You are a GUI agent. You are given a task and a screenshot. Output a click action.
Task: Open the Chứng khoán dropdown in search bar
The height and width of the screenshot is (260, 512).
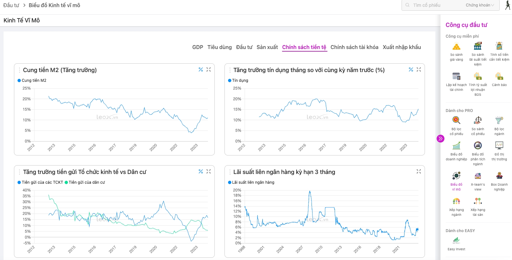click(480, 5)
